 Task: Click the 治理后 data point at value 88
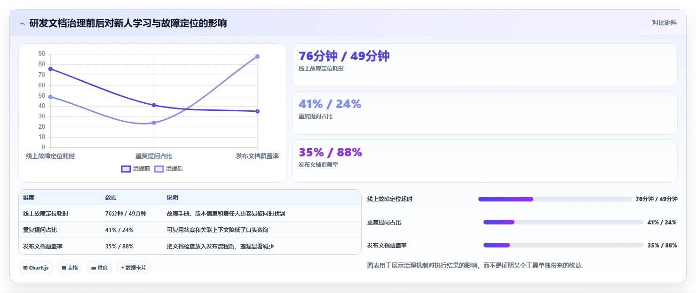point(257,56)
